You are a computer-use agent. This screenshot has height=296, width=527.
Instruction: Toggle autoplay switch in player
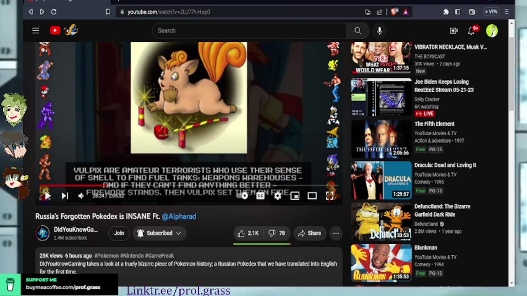243,196
